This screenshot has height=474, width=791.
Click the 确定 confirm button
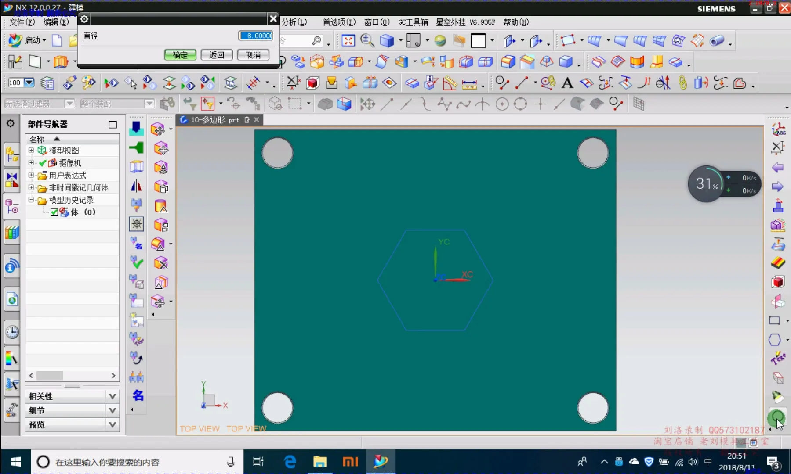(x=180, y=55)
